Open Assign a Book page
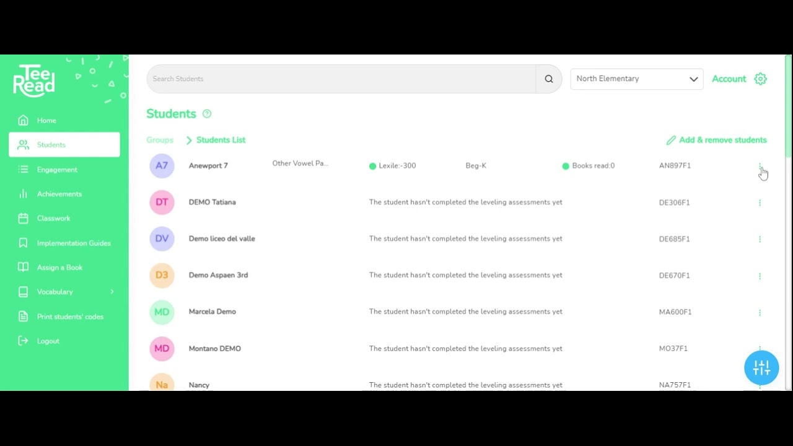This screenshot has height=446, width=793. click(59, 268)
